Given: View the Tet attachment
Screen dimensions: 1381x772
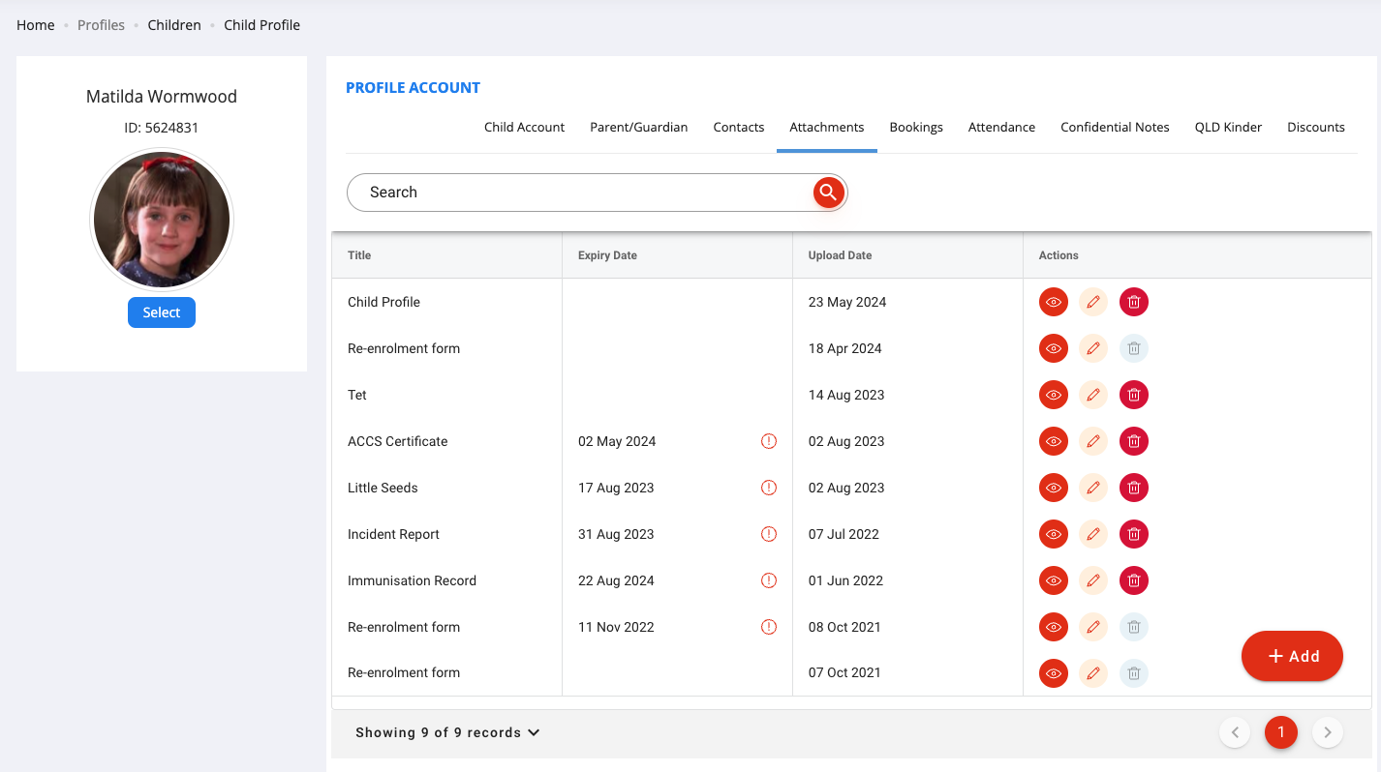Looking at the screenshot, I should coord(1054,395).
